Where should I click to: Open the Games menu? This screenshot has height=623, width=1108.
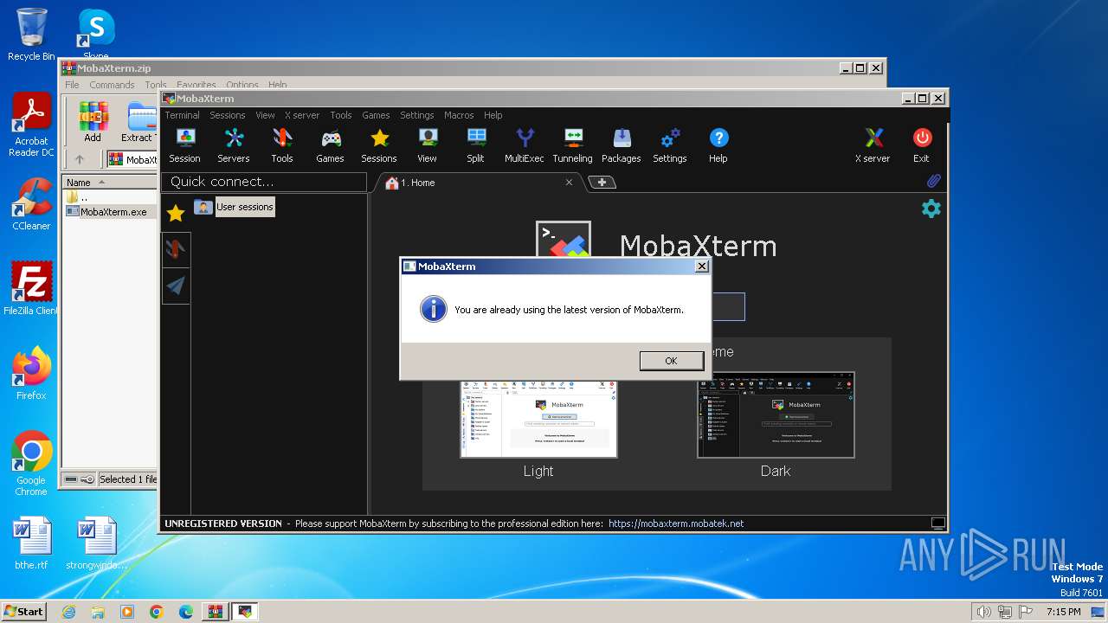376,115
